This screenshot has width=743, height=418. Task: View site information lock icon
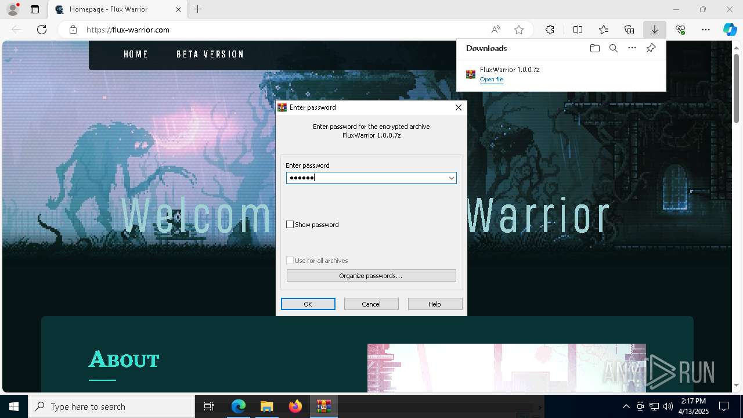point(73,30)
